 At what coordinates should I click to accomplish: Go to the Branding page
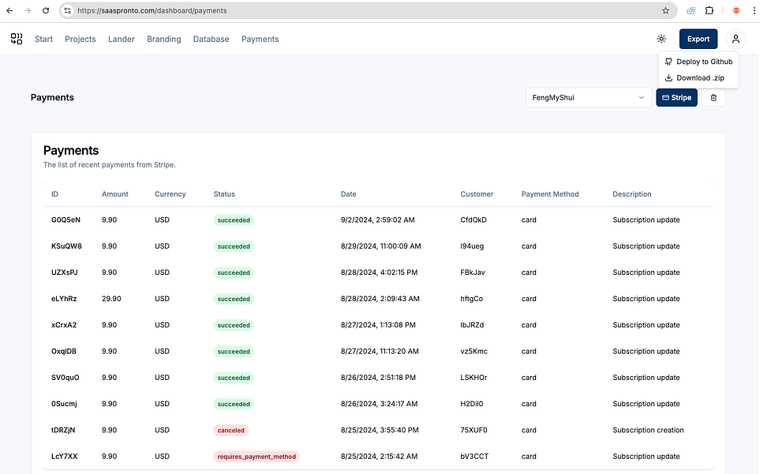pyautogui.click(x=163, y=39)
